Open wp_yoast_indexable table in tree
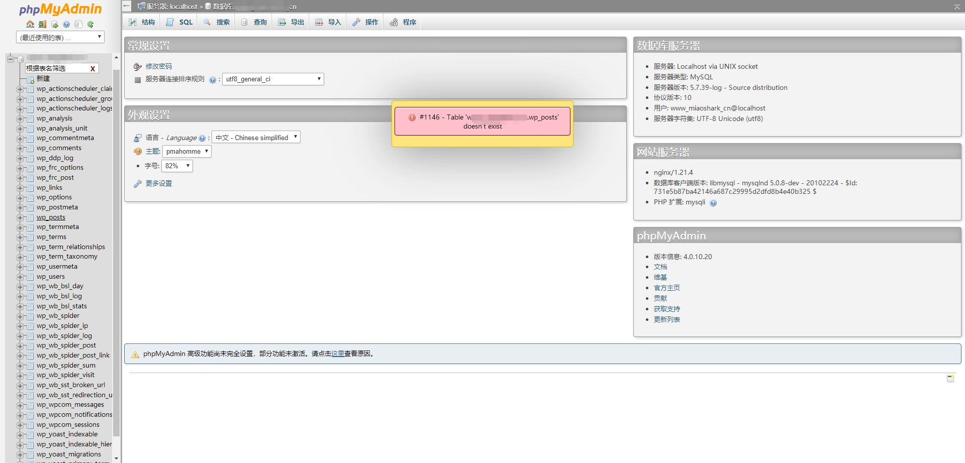This screenshot has width=965, height=463. [x=67, y=434]
